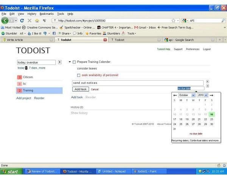This screenshot has width=227, height=176.
Task: Click the Facebook icon in StumbleUpon toolbar
Action: click(54, 34)
